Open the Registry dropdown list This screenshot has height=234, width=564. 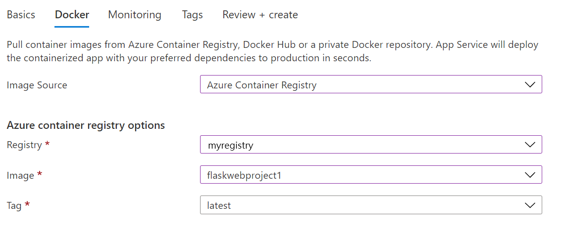tap(371, 145)
